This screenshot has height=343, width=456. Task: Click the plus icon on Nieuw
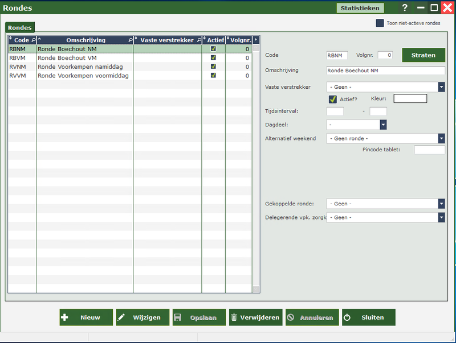64,317
